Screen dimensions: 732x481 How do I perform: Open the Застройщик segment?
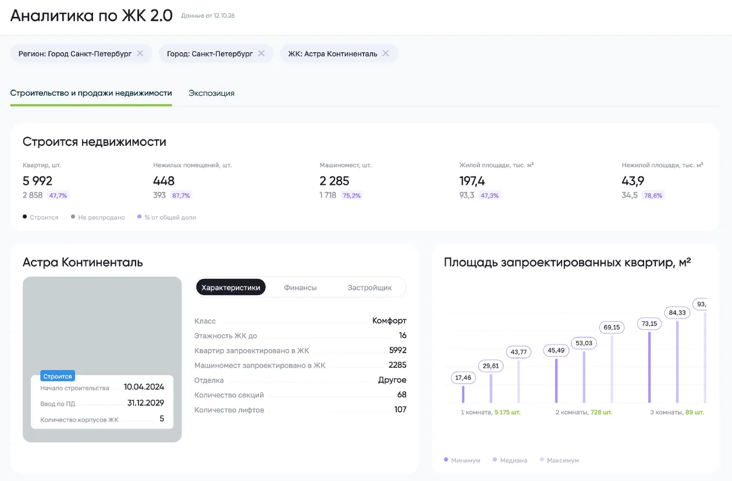click(369, 287)
